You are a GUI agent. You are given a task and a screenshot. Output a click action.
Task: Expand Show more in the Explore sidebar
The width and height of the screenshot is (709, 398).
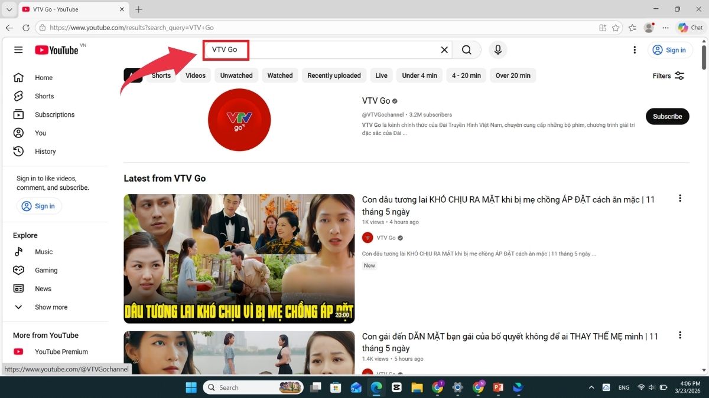[x=50, y=307]
